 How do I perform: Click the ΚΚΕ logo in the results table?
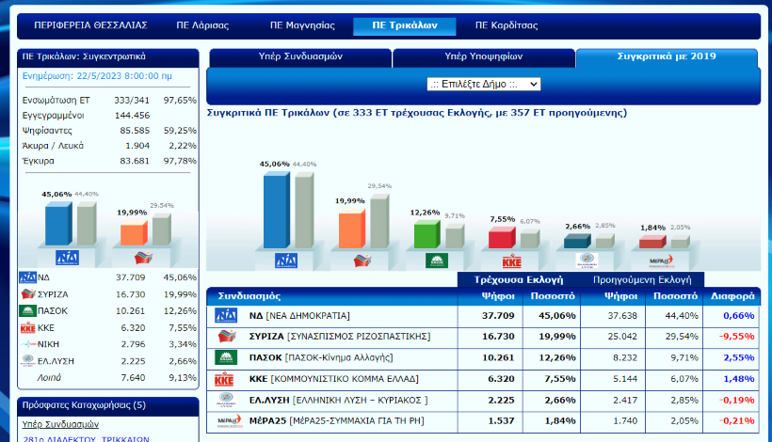[x=226, y=379]
